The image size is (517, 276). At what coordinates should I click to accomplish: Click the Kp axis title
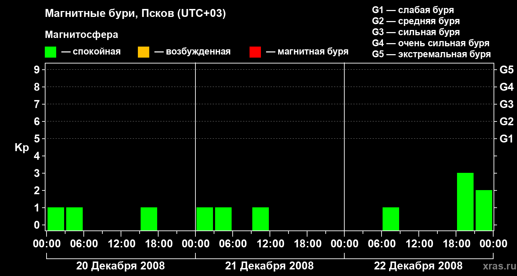(22, 148)
